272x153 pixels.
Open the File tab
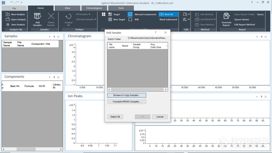click(x=14, y=8)
